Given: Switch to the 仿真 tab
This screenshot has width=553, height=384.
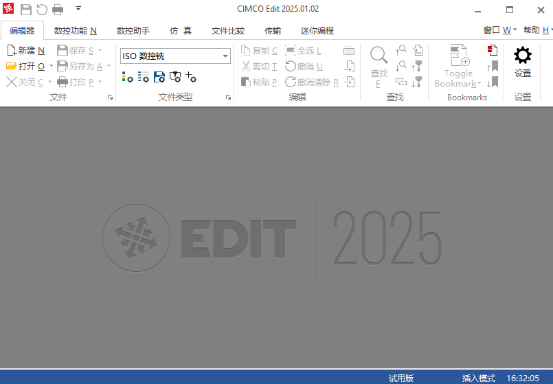Looking at the screenshot, I should [181, 31].
